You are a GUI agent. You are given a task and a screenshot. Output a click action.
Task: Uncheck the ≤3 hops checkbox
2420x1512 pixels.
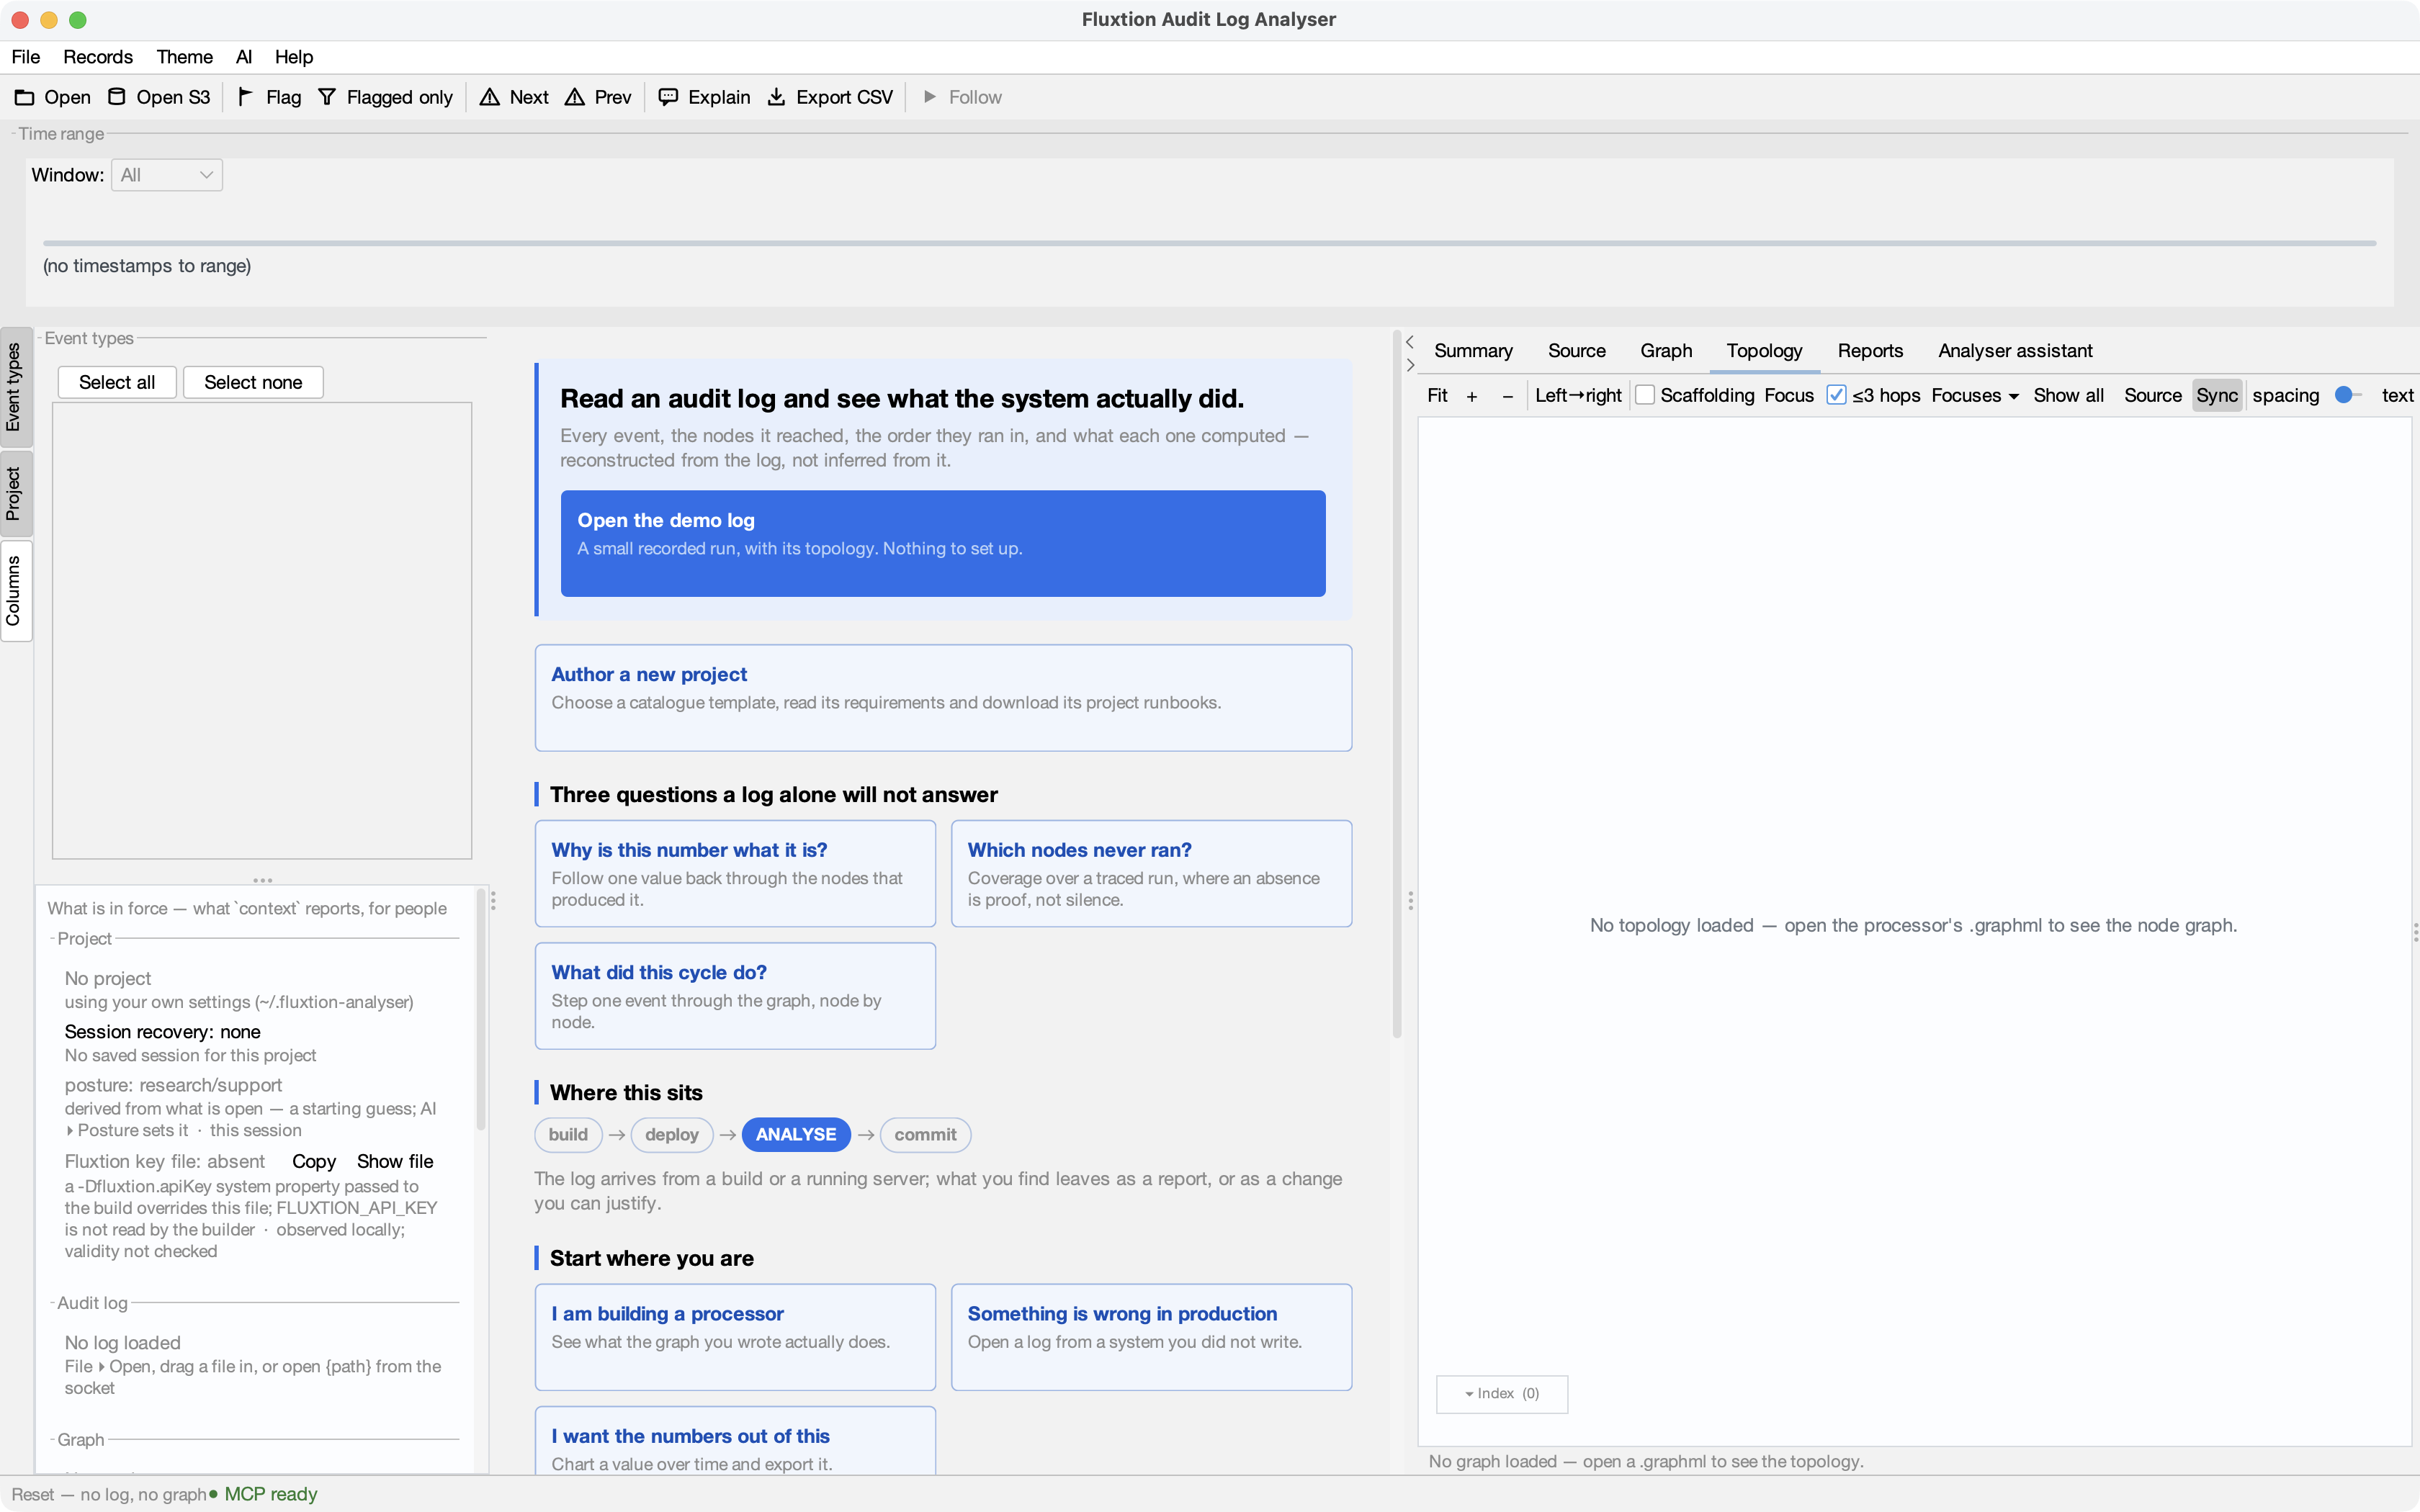point(1836,395)
